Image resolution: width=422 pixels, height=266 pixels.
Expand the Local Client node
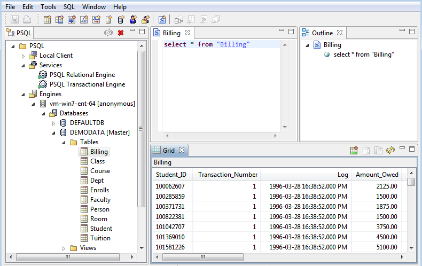[x=23, y=56]
